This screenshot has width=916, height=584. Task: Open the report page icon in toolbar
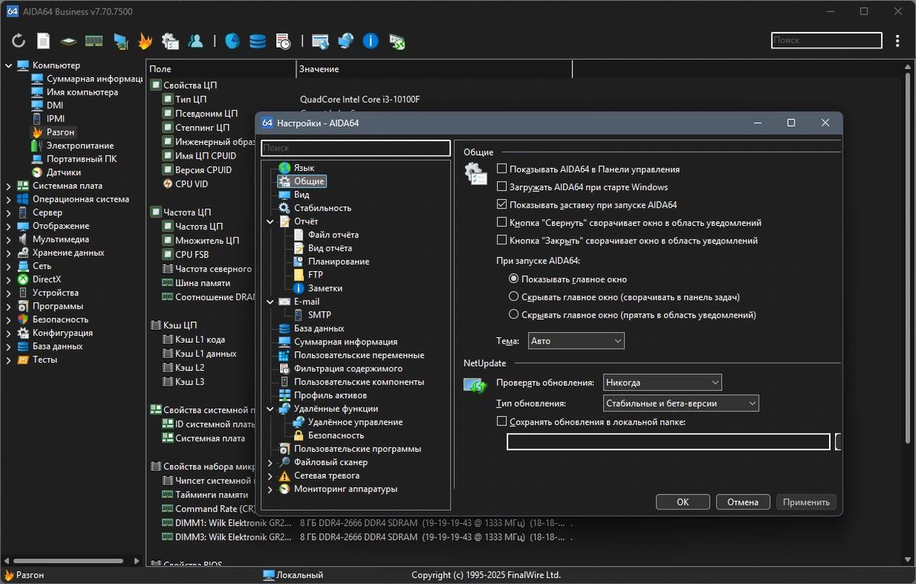[44, 41]
